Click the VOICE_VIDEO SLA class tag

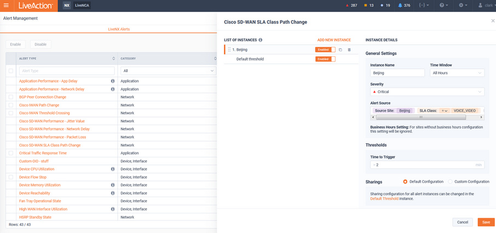[465, 110]
